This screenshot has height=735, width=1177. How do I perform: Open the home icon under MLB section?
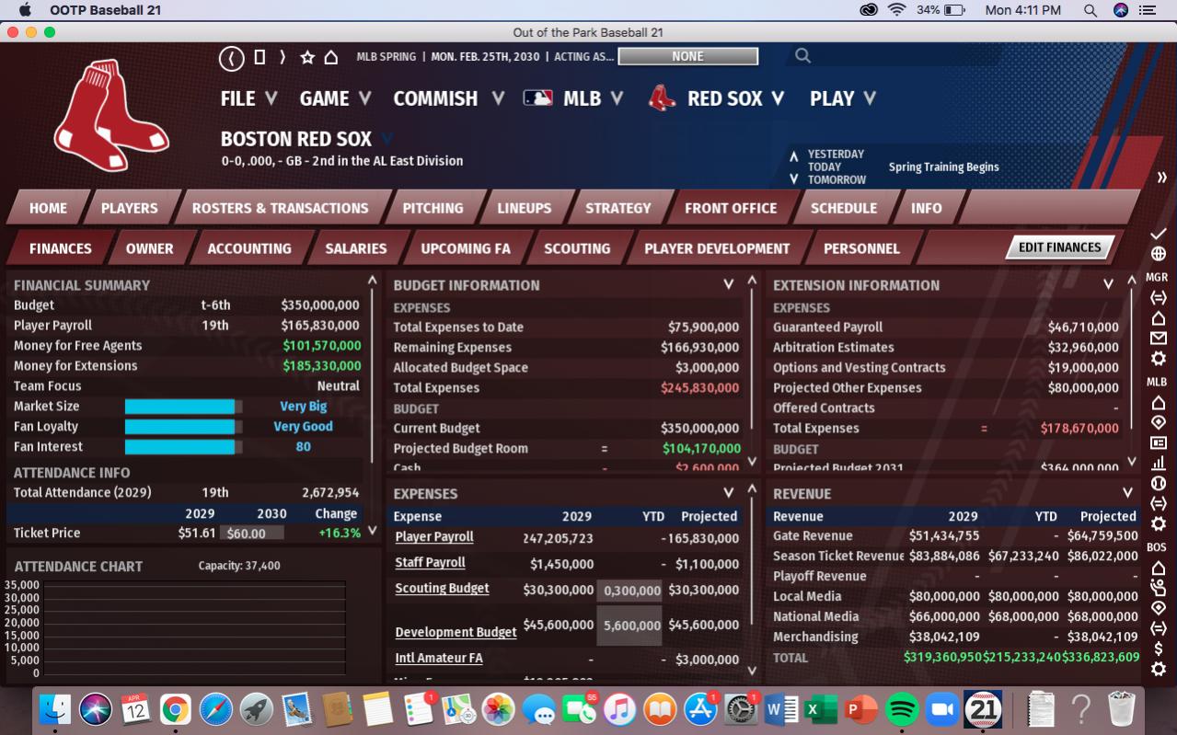1159,402
